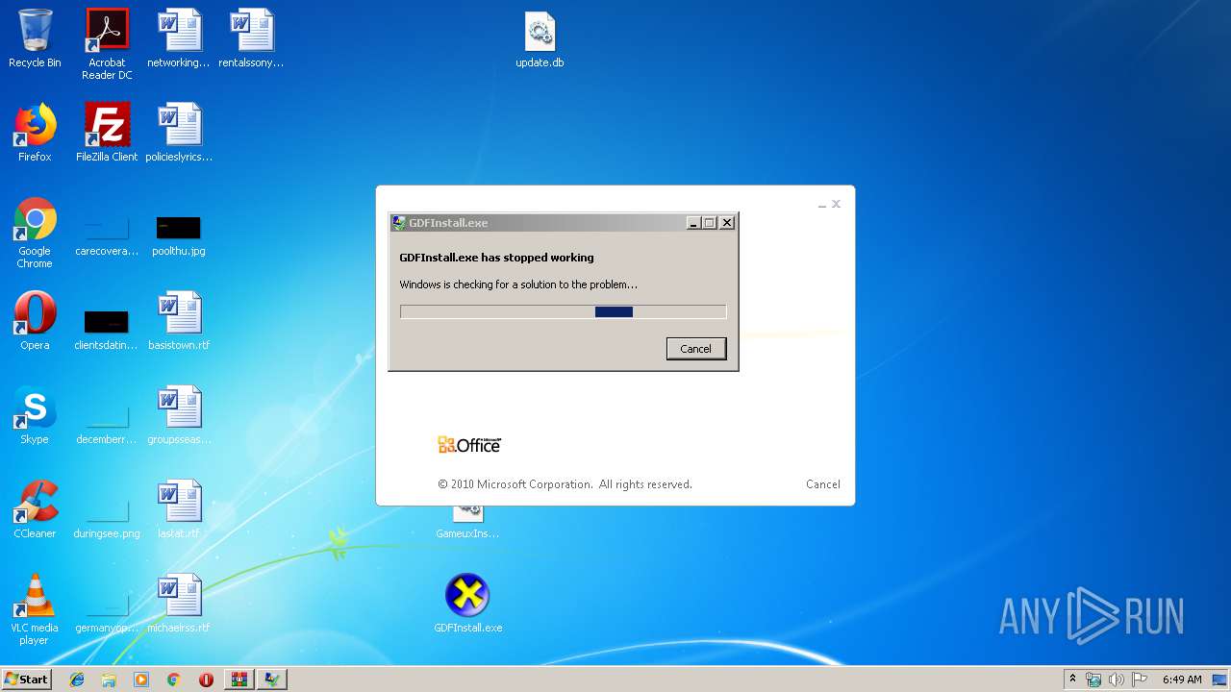
Task: Open the Action Center flag icon
Action: (1140, 680)
